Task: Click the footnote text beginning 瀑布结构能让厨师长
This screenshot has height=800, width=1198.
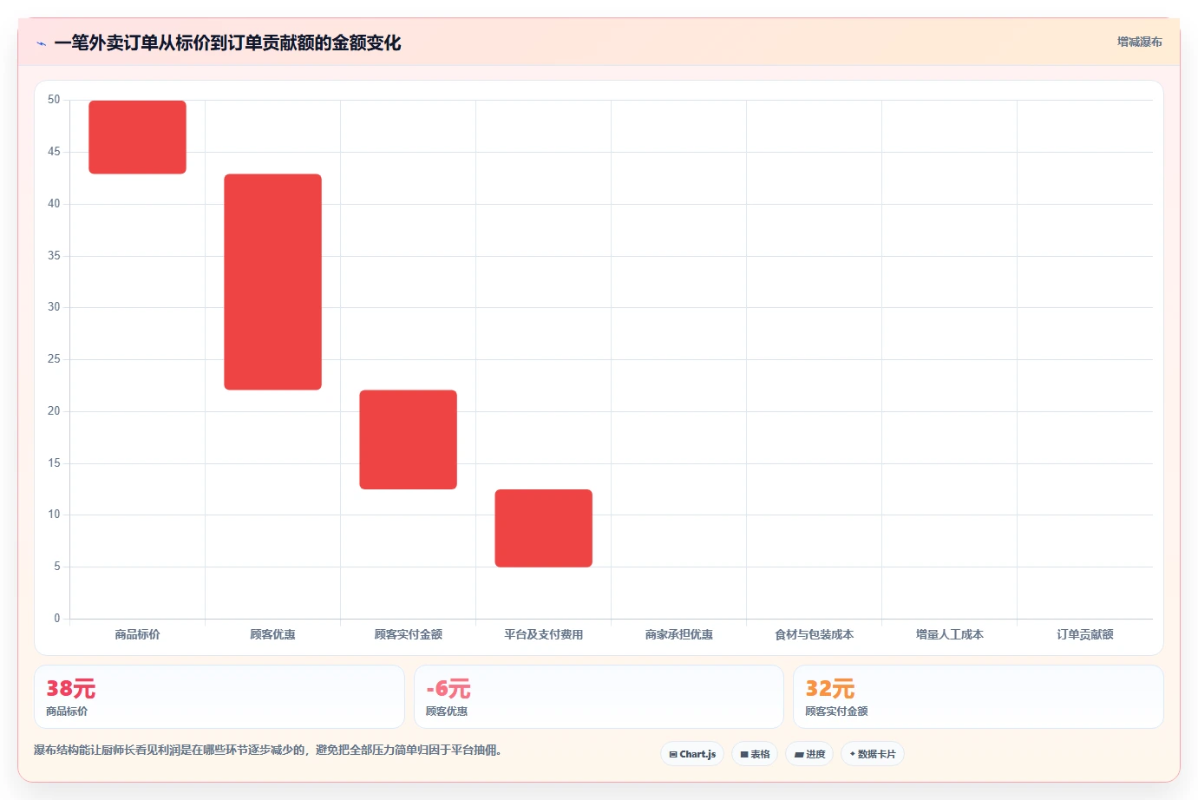Action: point(267,750)
